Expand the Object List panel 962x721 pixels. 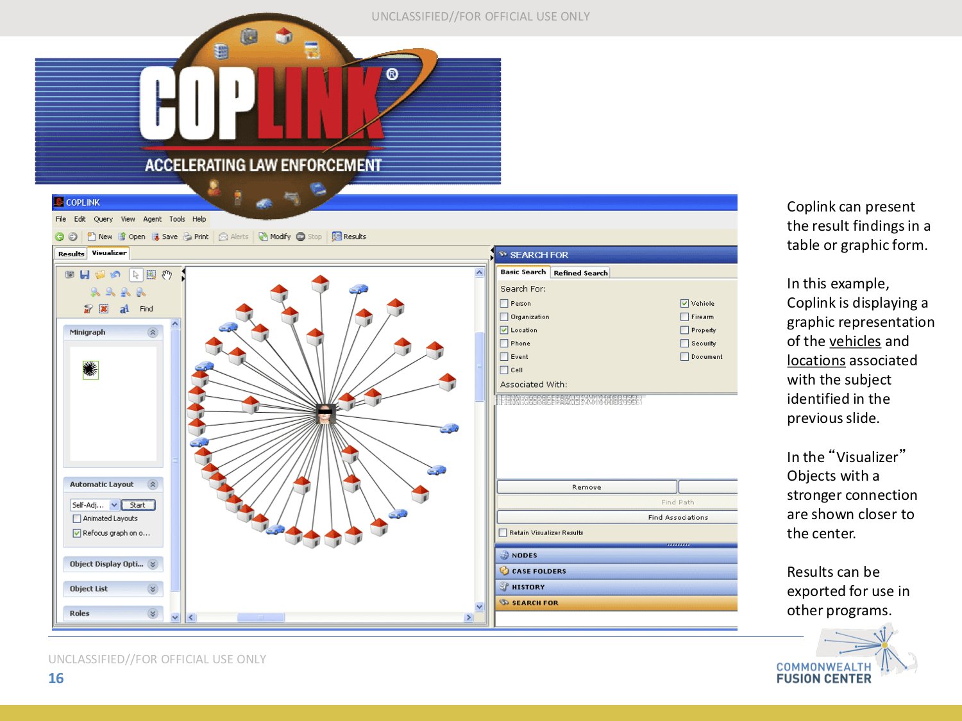coord(153,589)
